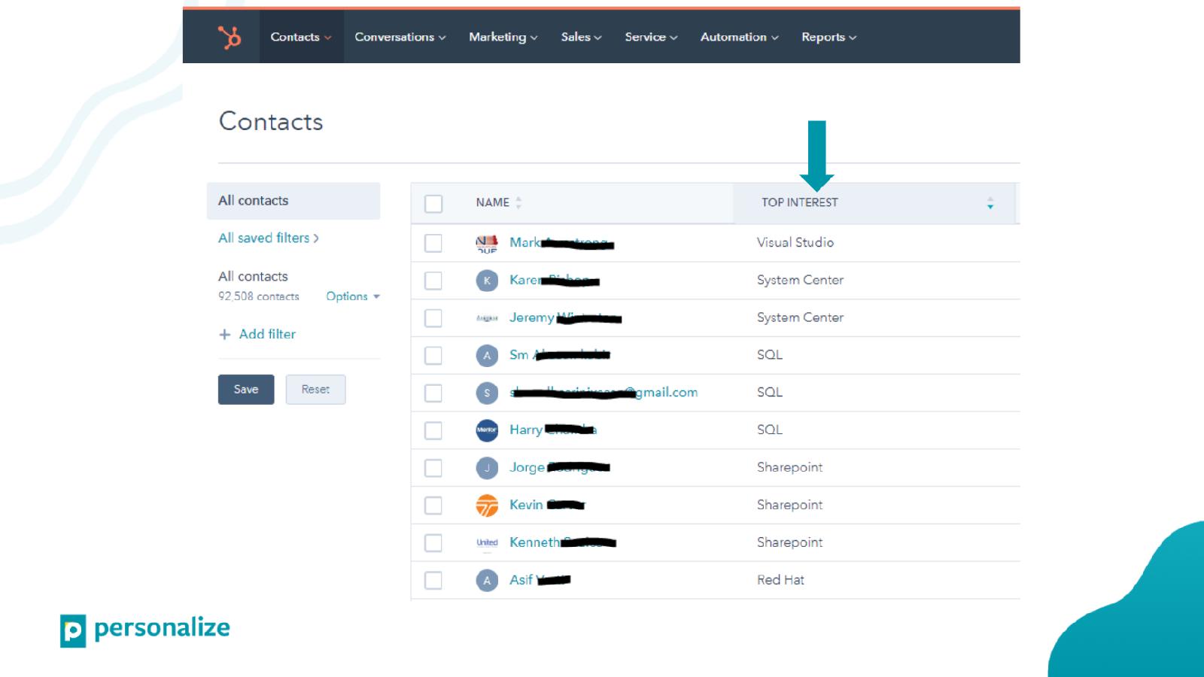Viewport: 1204px width, 677px height.
Task: Click the S avatar of gmail.com contact
Action: (487, 393)
